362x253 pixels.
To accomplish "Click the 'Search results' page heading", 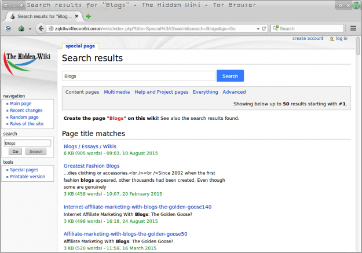I will (92, 58).
